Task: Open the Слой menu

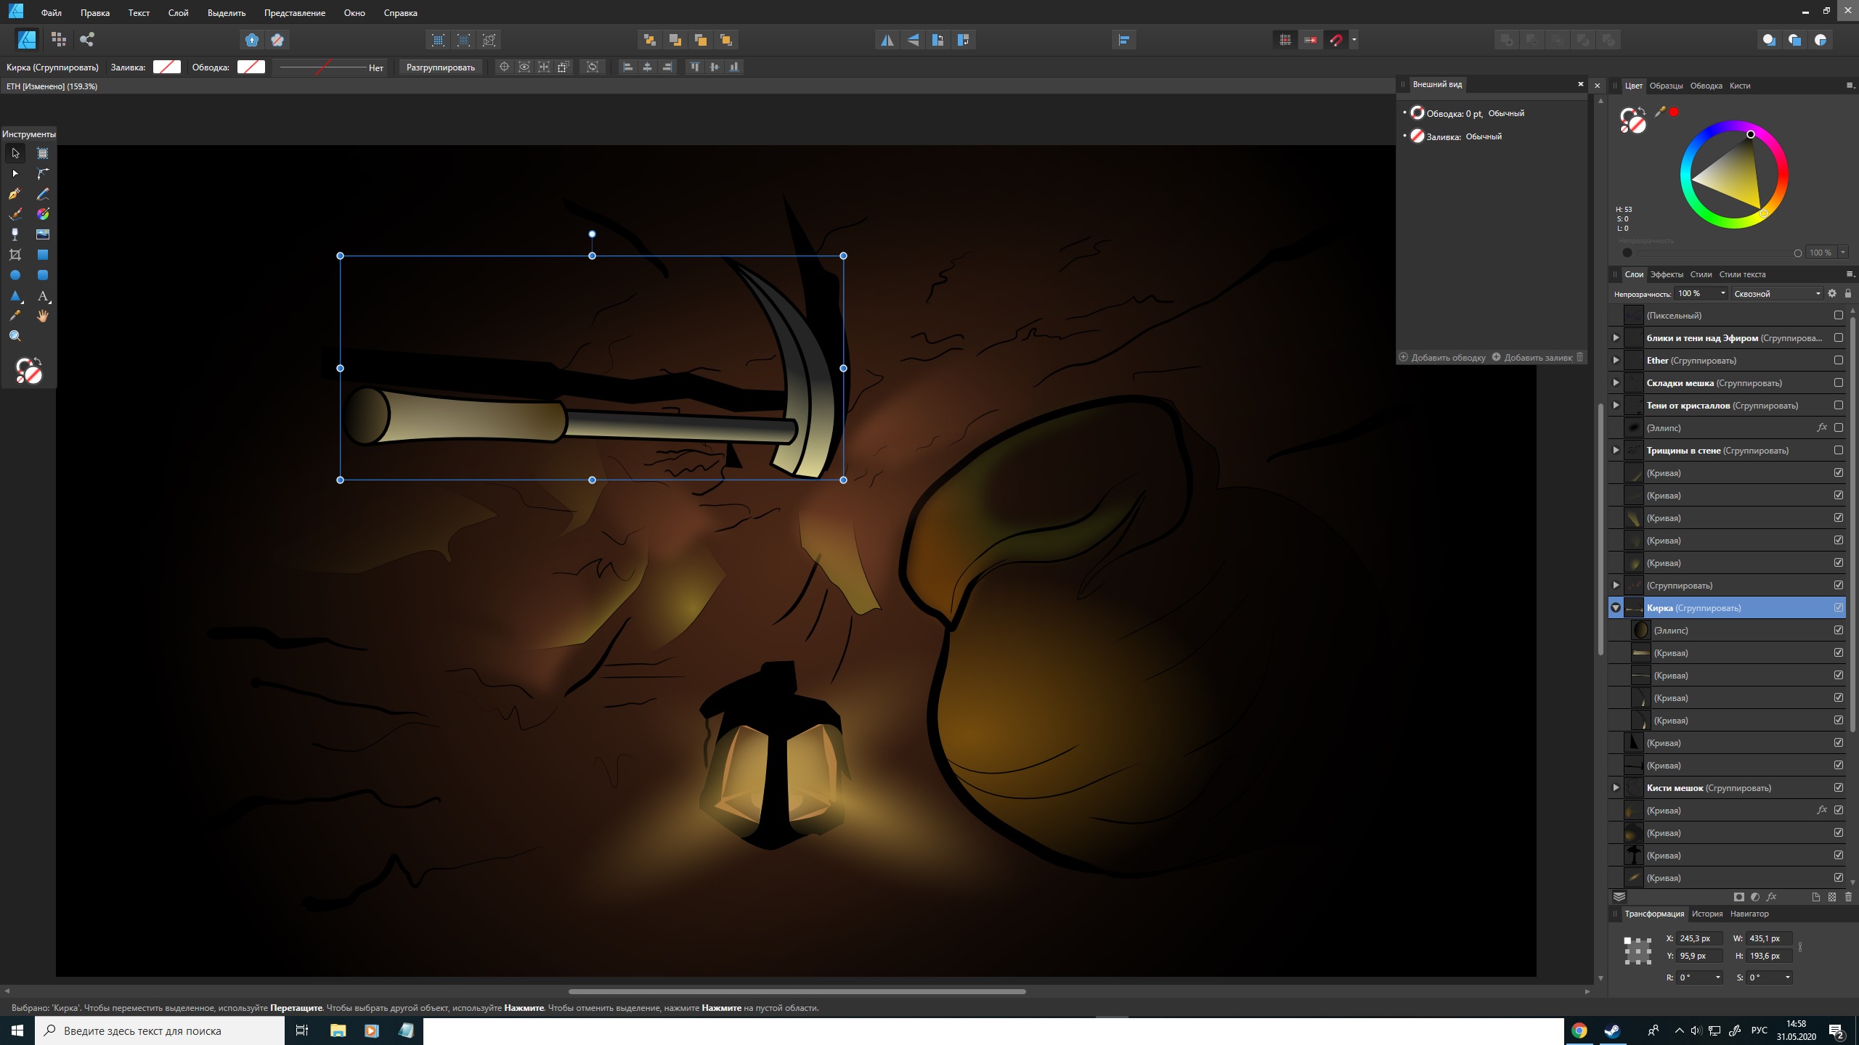Action: [178, 12]
